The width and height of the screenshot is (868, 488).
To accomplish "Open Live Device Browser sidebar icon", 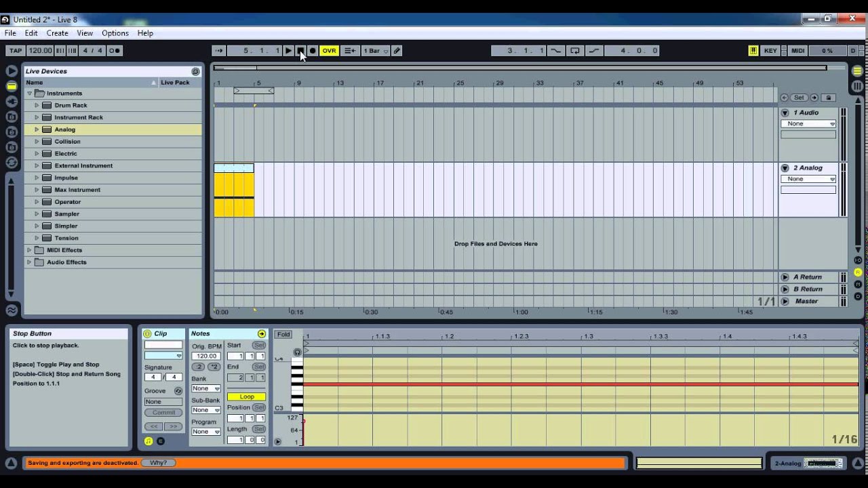I will (x=12, y=86).
